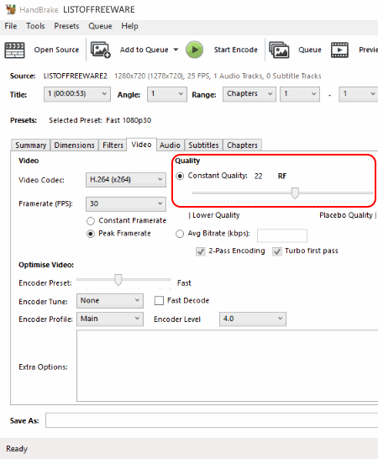Click the Open Source label
The height and width of the screenshot is (459, 378).
coord(56,50)
